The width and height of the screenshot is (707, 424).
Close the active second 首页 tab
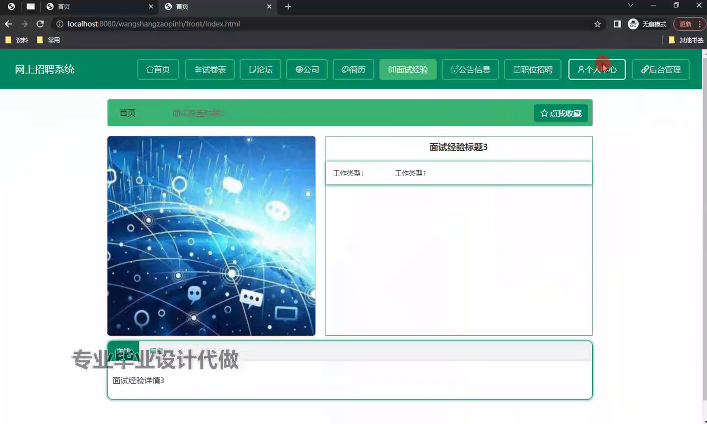pyautogui.click(x=269, y=6)
